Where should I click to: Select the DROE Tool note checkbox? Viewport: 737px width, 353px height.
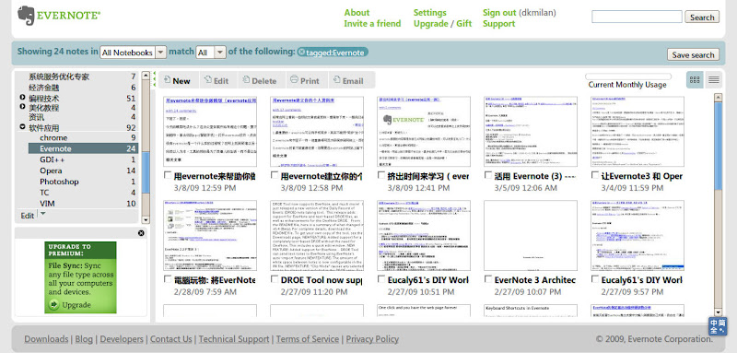point(275,279)
